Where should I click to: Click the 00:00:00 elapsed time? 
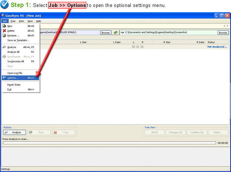point(223,143)
